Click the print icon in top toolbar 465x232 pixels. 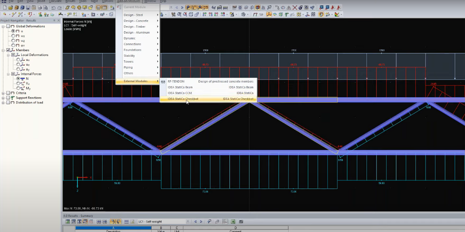(x=40, y=8)
